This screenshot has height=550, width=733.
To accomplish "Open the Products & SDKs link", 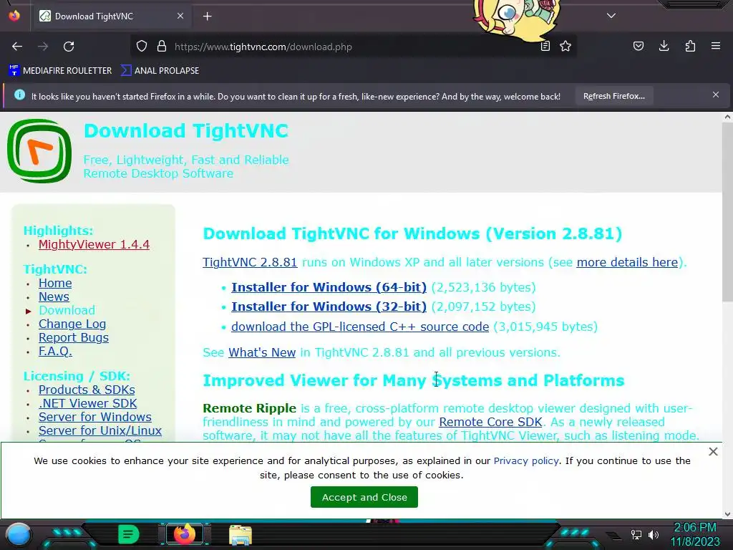I will pyautogui.click(x=87, y=390).
